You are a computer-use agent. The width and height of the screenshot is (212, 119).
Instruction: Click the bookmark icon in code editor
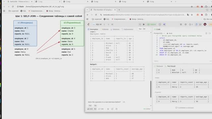[206, 33]
